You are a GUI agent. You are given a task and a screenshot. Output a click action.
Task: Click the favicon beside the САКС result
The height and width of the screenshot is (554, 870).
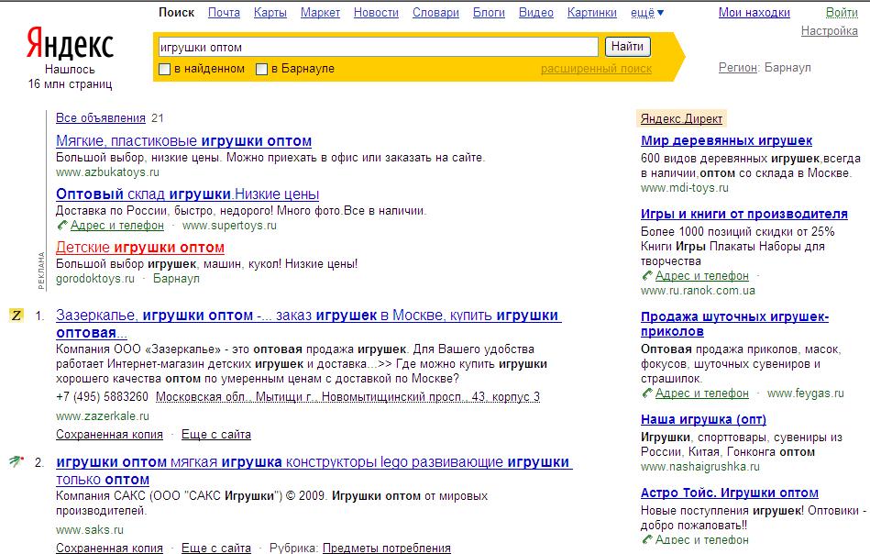[x=16, y=460]
